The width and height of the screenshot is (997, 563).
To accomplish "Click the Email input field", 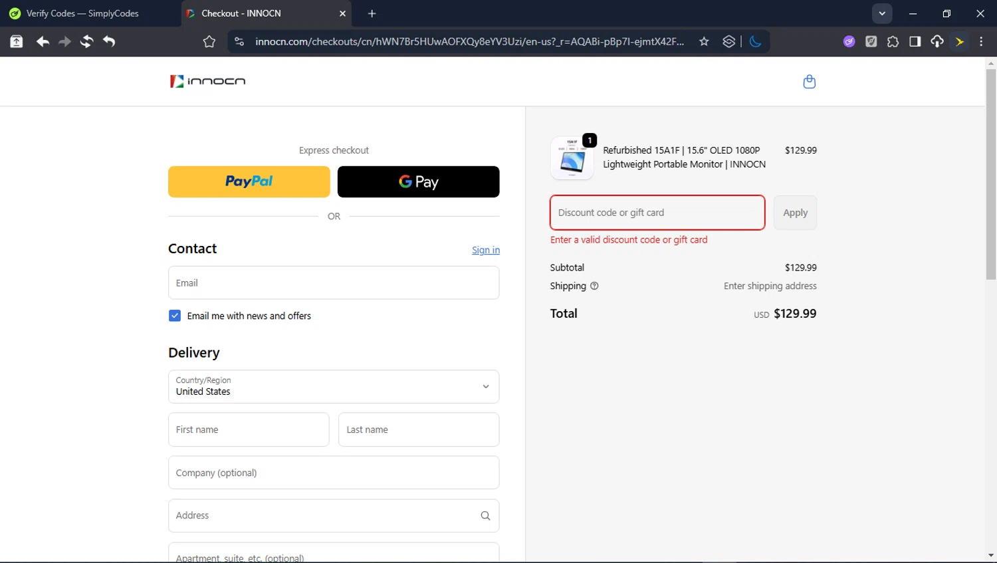I will pos(334,282).
